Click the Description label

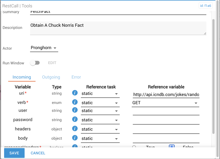tap(13, 28)
